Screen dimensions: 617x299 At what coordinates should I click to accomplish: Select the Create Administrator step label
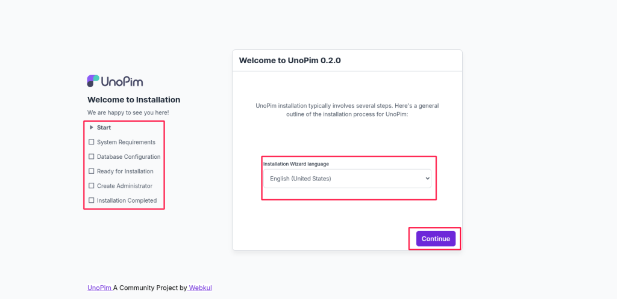(125, 185)
